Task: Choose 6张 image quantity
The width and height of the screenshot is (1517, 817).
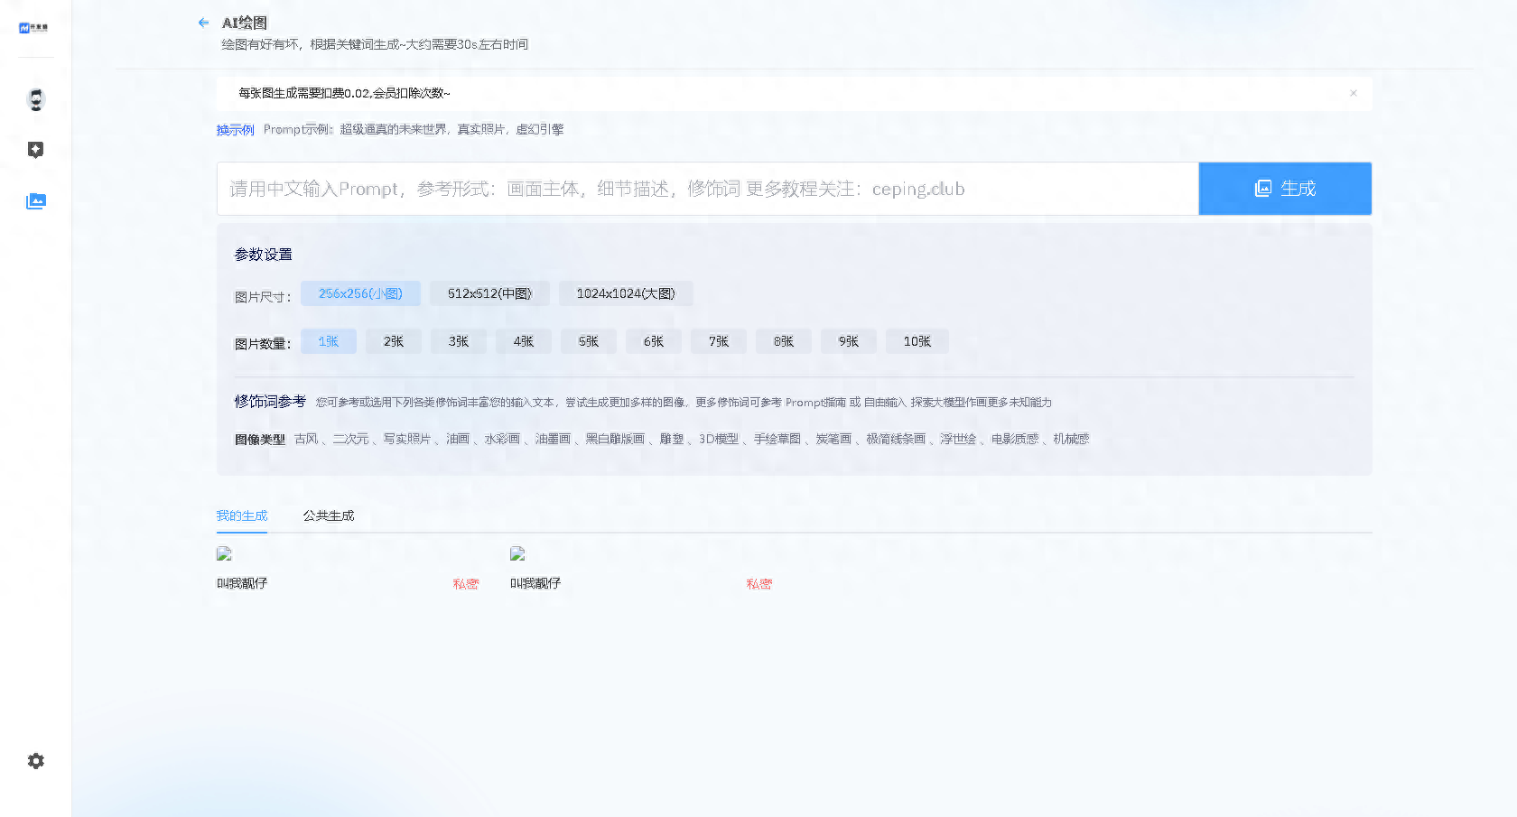Action: coord(654,341)
